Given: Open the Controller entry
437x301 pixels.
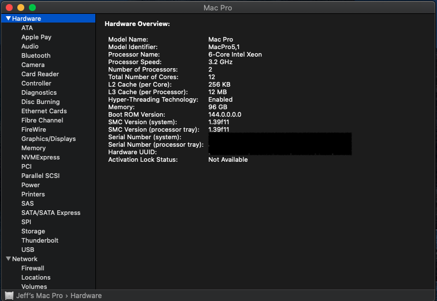Looking at the screenshot, I should tap(36, 83).
